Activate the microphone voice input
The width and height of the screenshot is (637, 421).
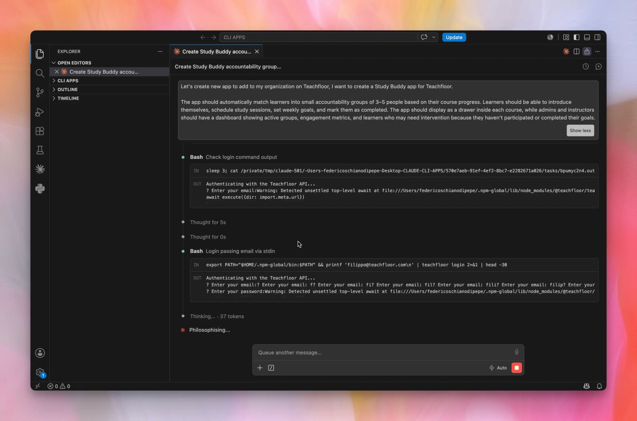click(x=516, y=352)
